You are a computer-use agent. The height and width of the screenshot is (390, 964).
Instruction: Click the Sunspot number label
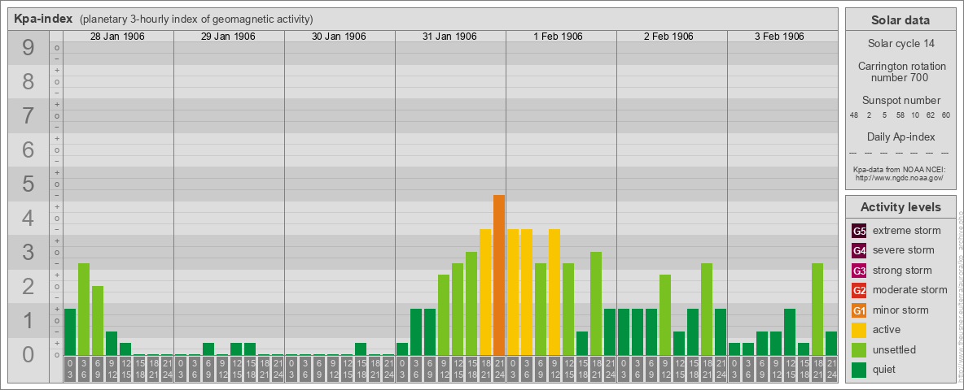click(900, 100)
